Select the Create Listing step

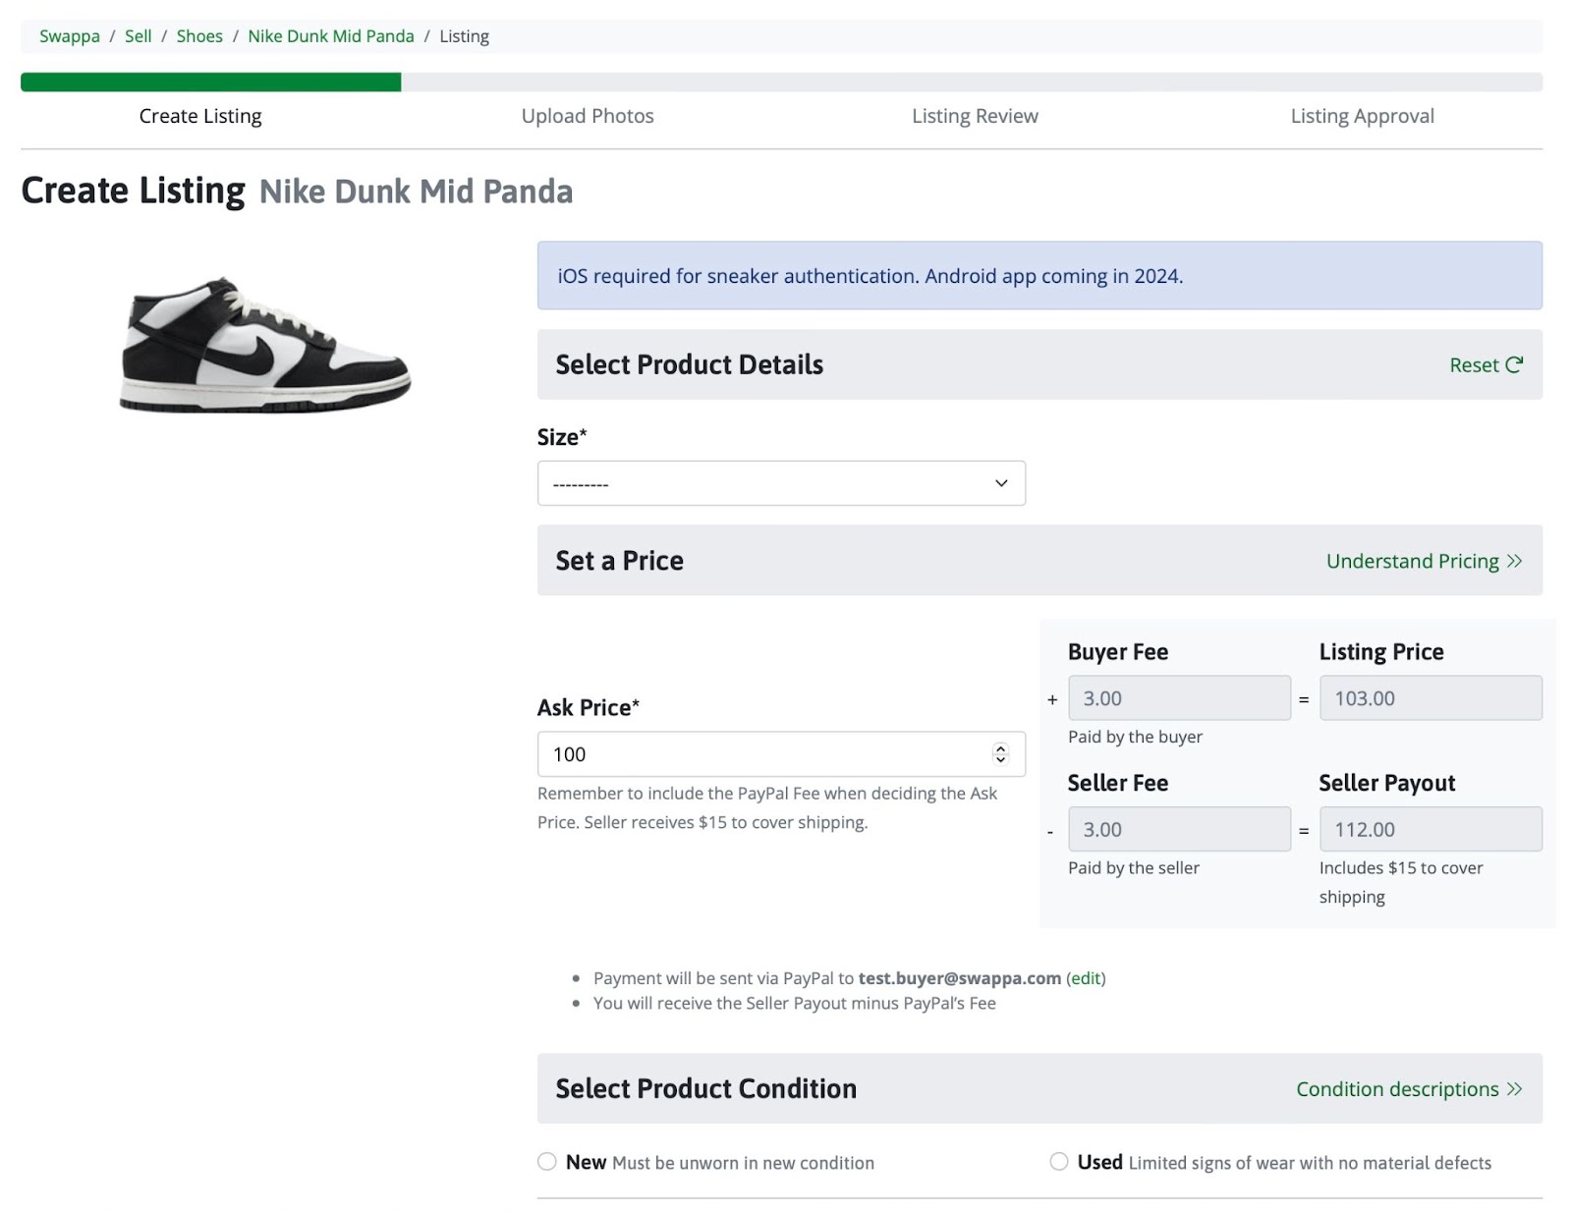tap(200, 116)
